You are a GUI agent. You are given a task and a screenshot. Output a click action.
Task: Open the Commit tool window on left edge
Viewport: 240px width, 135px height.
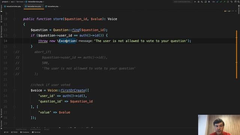pyautogui.click(x=1, y=19)
